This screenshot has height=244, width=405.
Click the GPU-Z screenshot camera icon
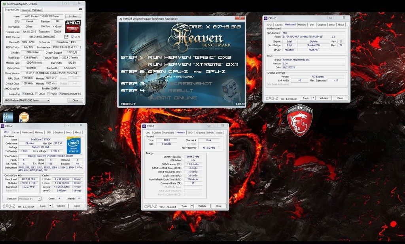[81, 9]
